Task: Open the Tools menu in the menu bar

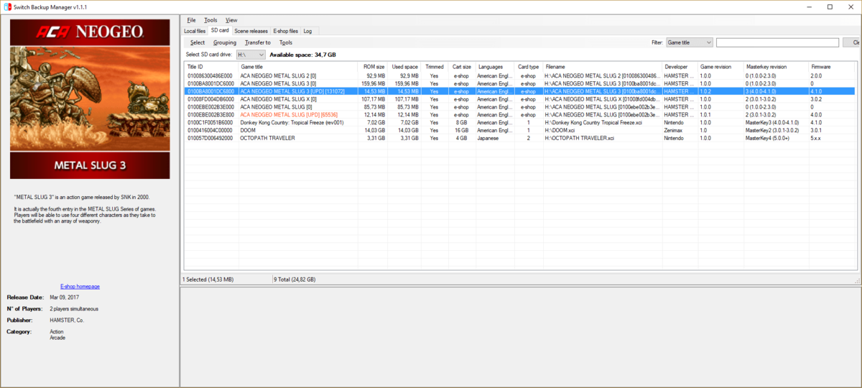Action: pos(210,20)
